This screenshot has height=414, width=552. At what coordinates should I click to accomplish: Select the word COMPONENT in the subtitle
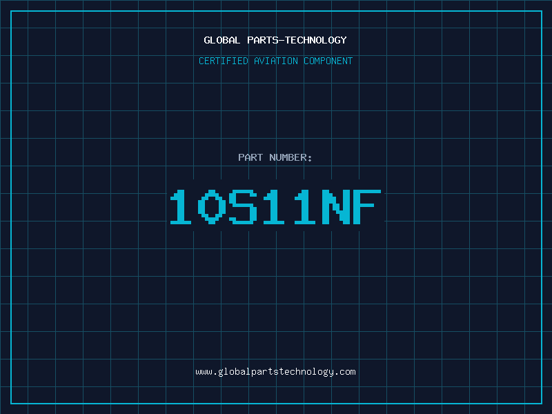[x=328, y=61]
